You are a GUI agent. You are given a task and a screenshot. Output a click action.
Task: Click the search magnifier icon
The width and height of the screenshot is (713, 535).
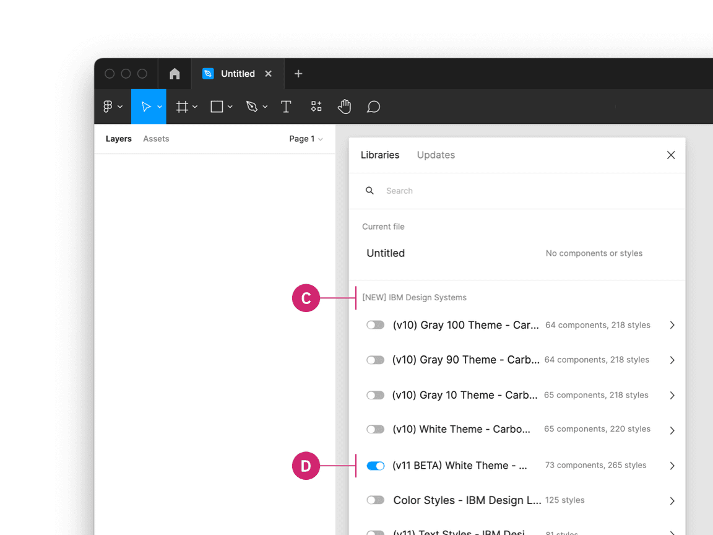pyautogui.click(x=369, y=191)
